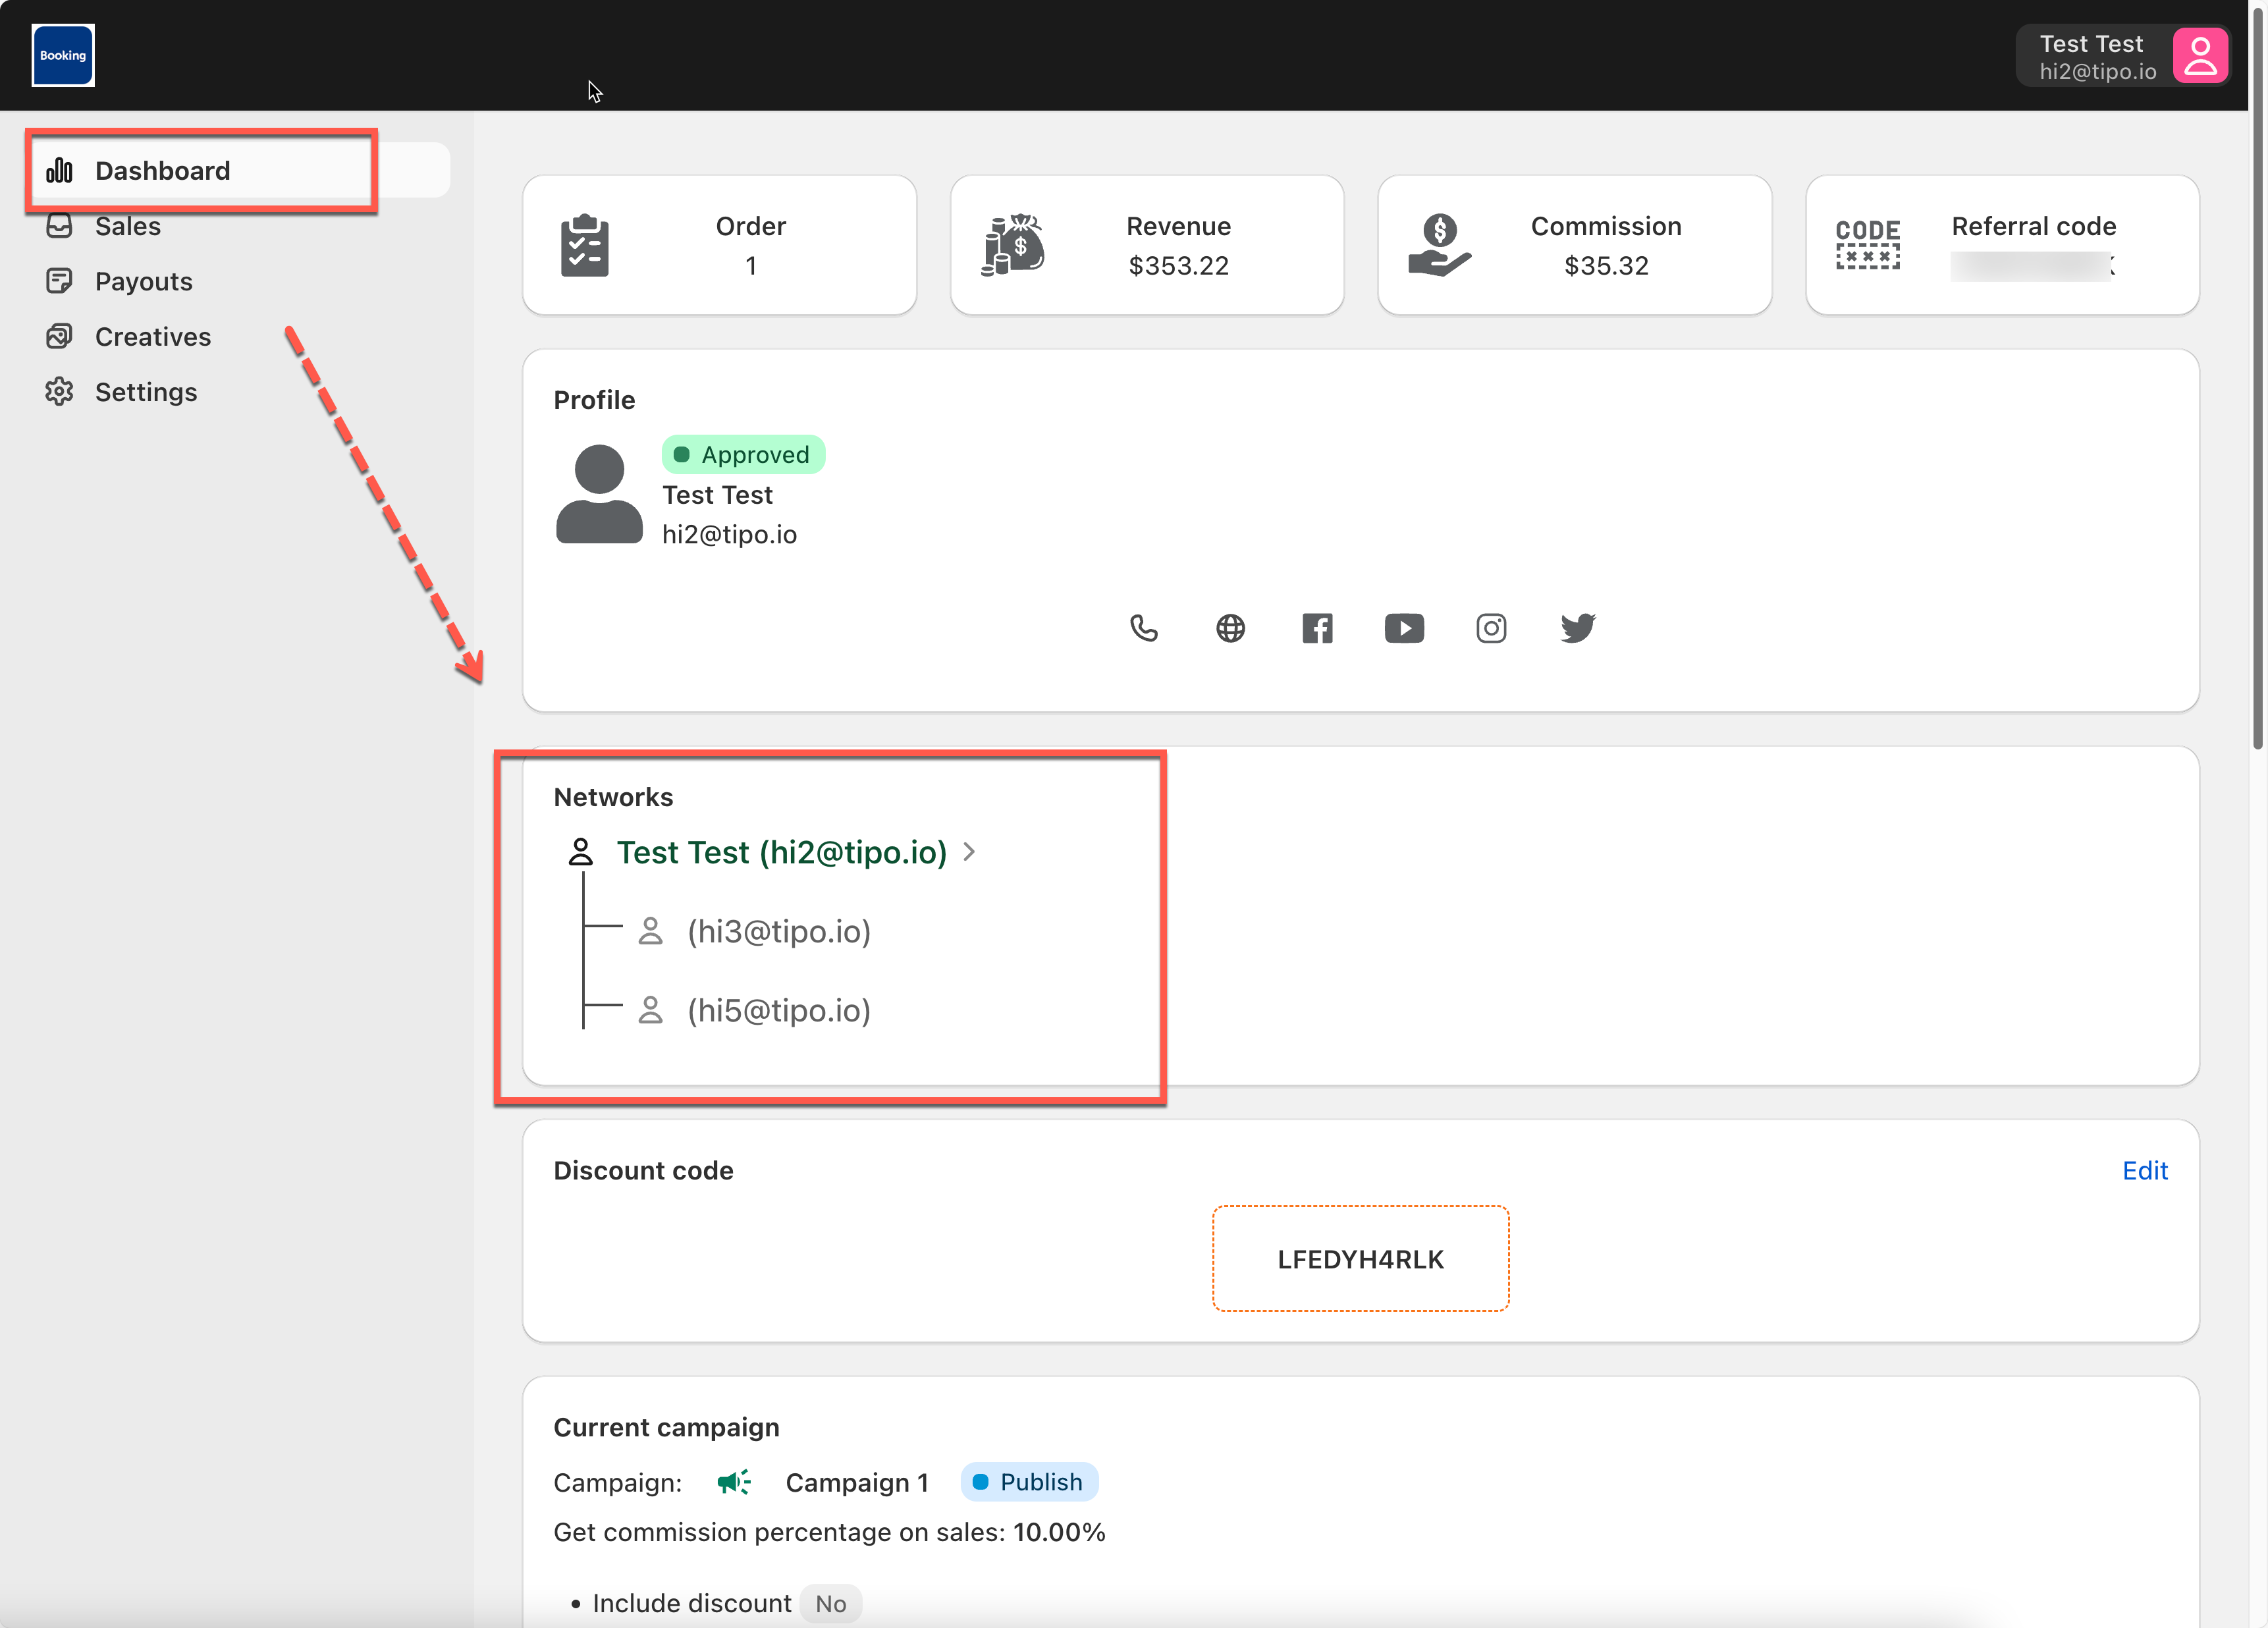Image resolution: width=2268 pixels, height=1628 pixels.
Task: Open the YouTube channel icon
Action: pyautogui.click(x=1404, y=628)
